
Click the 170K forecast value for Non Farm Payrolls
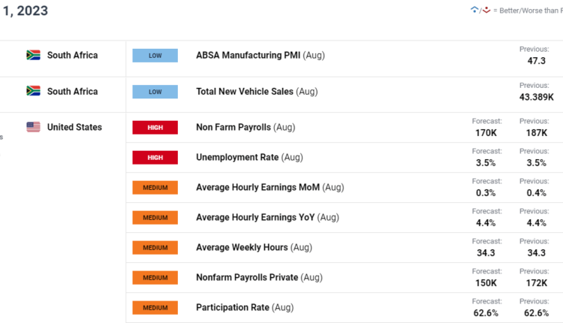[486, 133]
